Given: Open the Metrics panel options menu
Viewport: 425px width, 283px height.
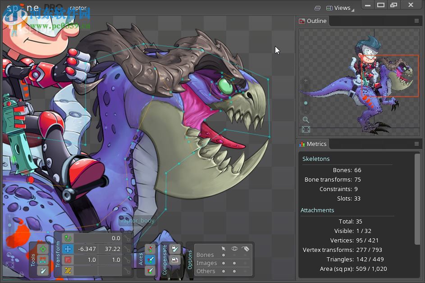Looking at the screenshot, I should coord(416,144).
